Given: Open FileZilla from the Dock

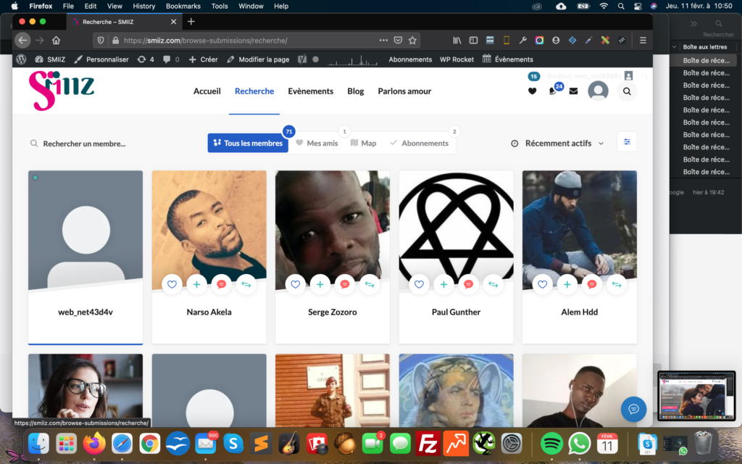Looking at the screenshot, I should (428, 444).
